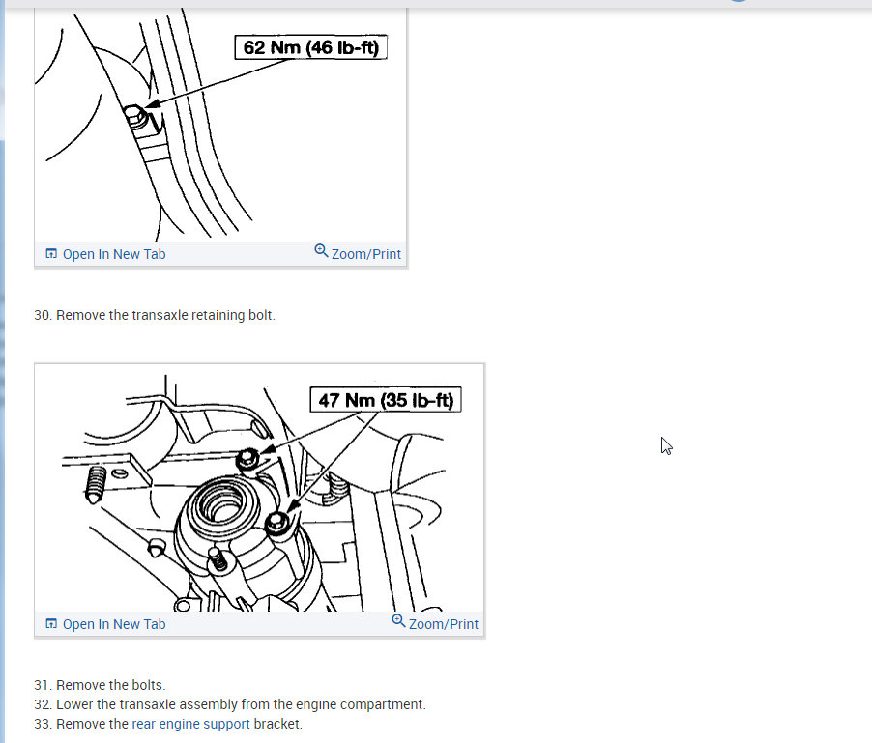Click the partially visible blue circle icon at top

click(739, 1)
